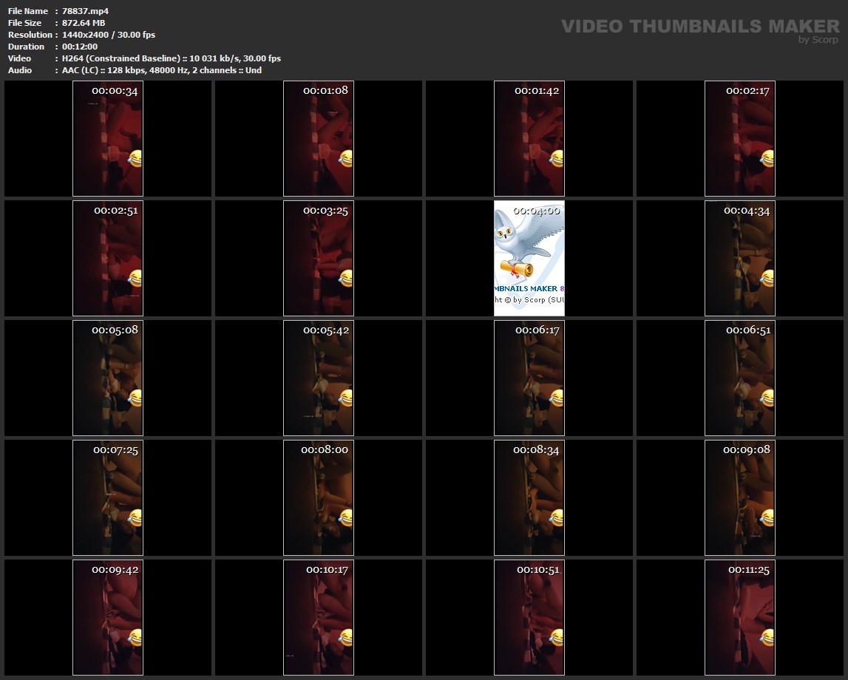Click the laughing emoji on the 00:06:51 thumbnail
This screenshot has width=848, height=680.
tap(767, 398)
